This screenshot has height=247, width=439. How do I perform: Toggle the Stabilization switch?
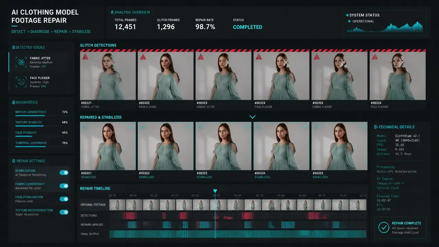pyautogui.click(x=64, y=173)
